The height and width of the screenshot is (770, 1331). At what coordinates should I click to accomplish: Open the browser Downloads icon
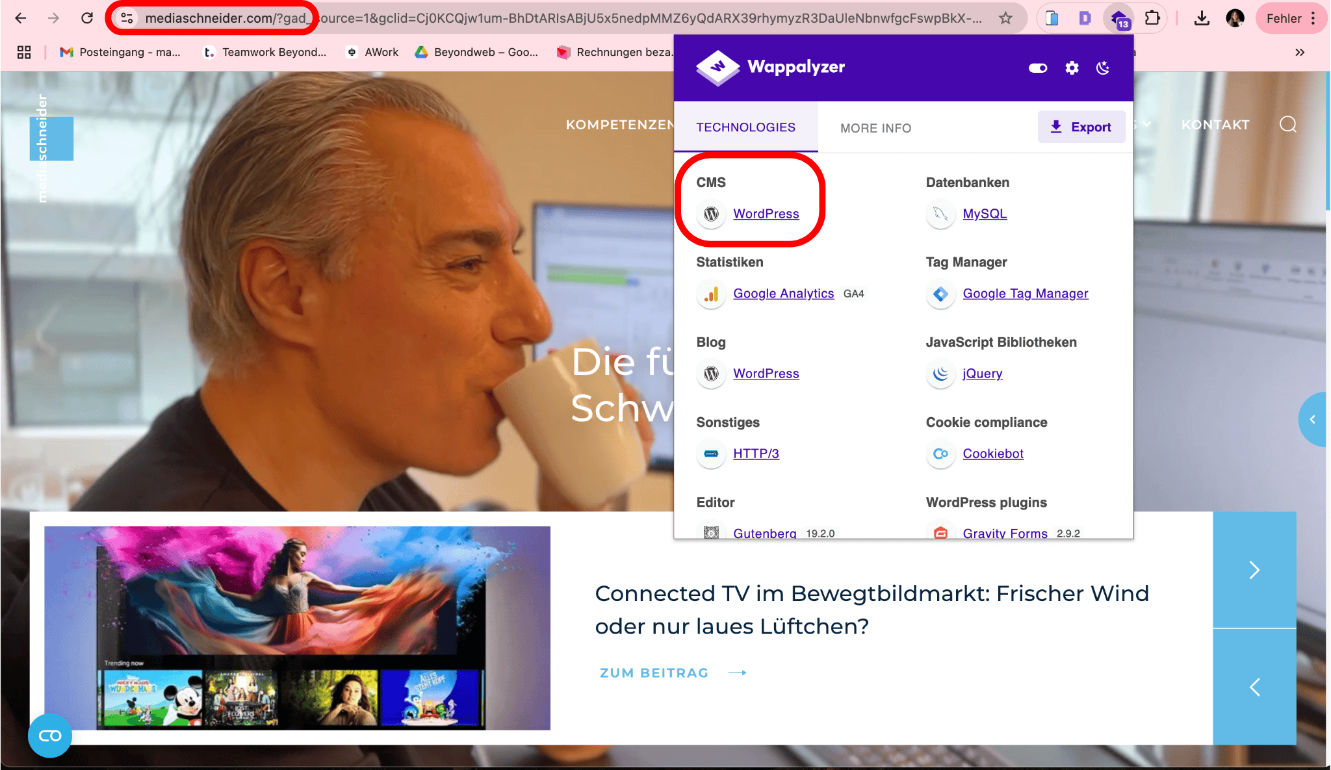point(1202,18)
